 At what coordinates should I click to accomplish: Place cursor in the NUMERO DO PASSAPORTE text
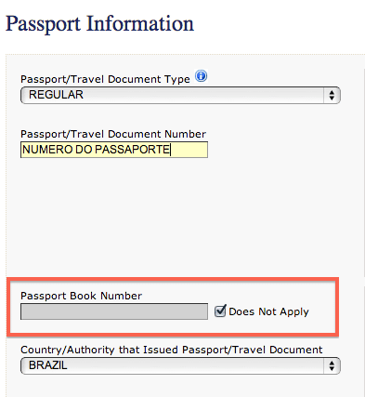click(x=96, y=150)
